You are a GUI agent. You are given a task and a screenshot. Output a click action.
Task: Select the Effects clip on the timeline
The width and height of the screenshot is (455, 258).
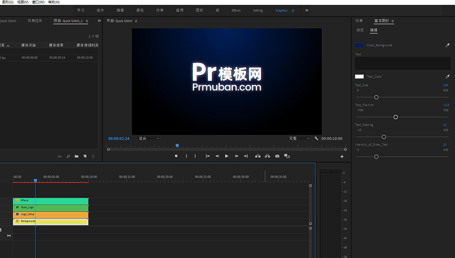pyautogui.click(x=51, y=200)
